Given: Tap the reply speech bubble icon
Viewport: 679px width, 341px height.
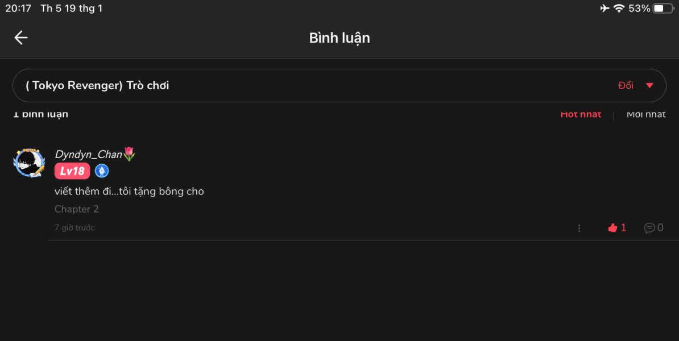Looking at the screenshot, I should [x=649, y=228].
